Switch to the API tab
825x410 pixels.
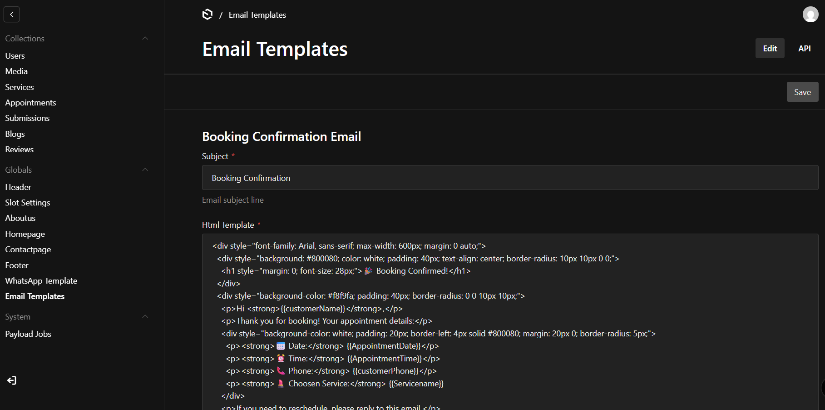(804, 49)
